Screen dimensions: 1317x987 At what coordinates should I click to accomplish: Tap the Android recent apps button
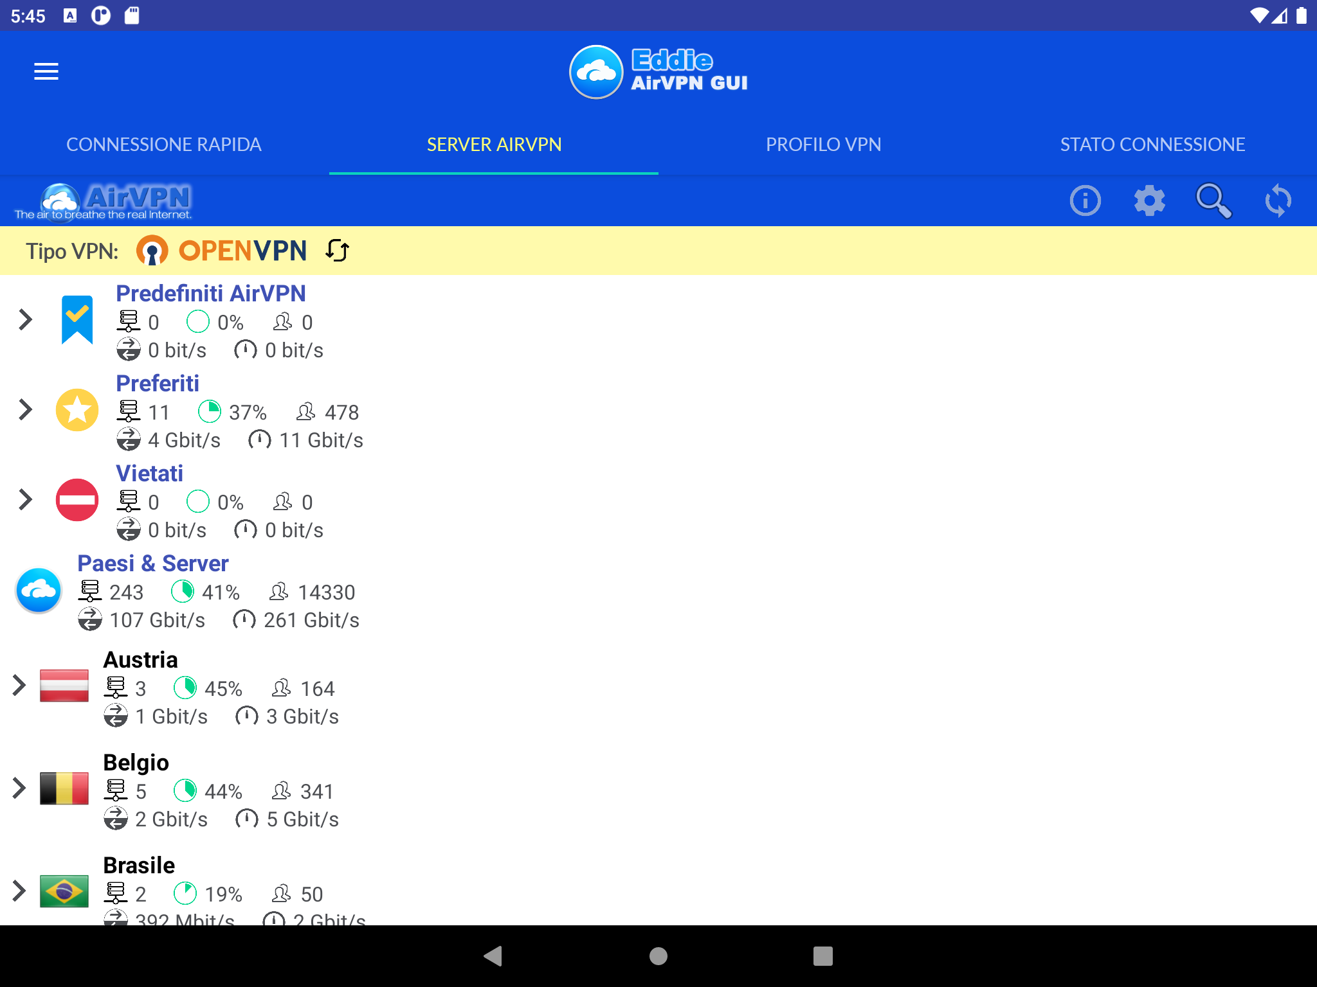coord(823,956)
